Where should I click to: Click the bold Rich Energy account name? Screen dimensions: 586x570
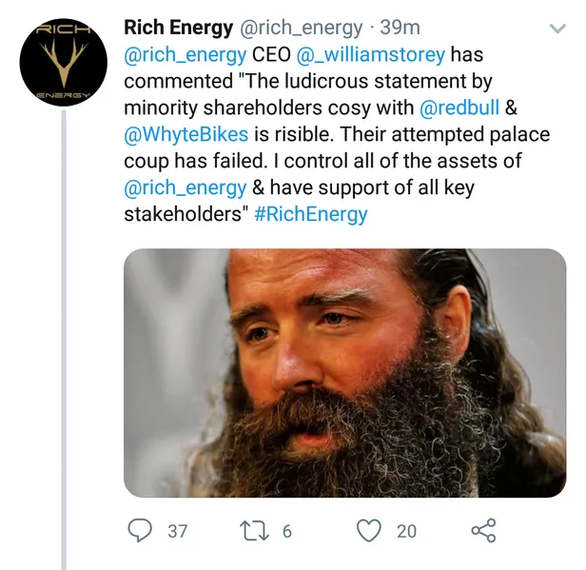point(181,29)
